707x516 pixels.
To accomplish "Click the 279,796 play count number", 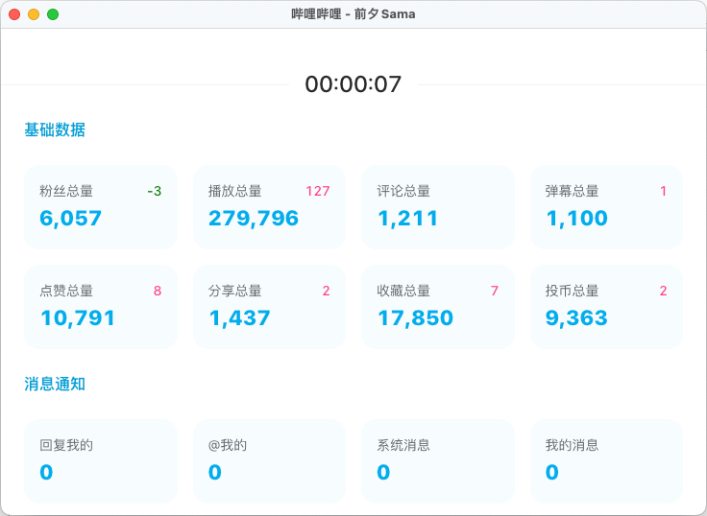I will pyautogui.click(x=254, y=219).
